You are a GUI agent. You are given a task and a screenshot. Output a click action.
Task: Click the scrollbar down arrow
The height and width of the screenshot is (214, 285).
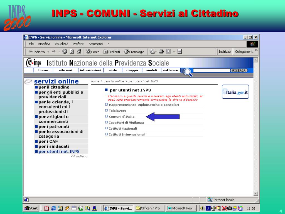point(255,193)
